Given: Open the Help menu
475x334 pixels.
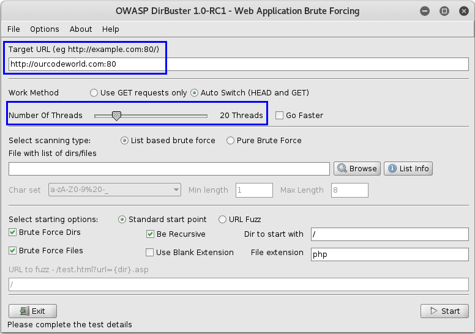Looking at the screenshot, I should 111,29.
